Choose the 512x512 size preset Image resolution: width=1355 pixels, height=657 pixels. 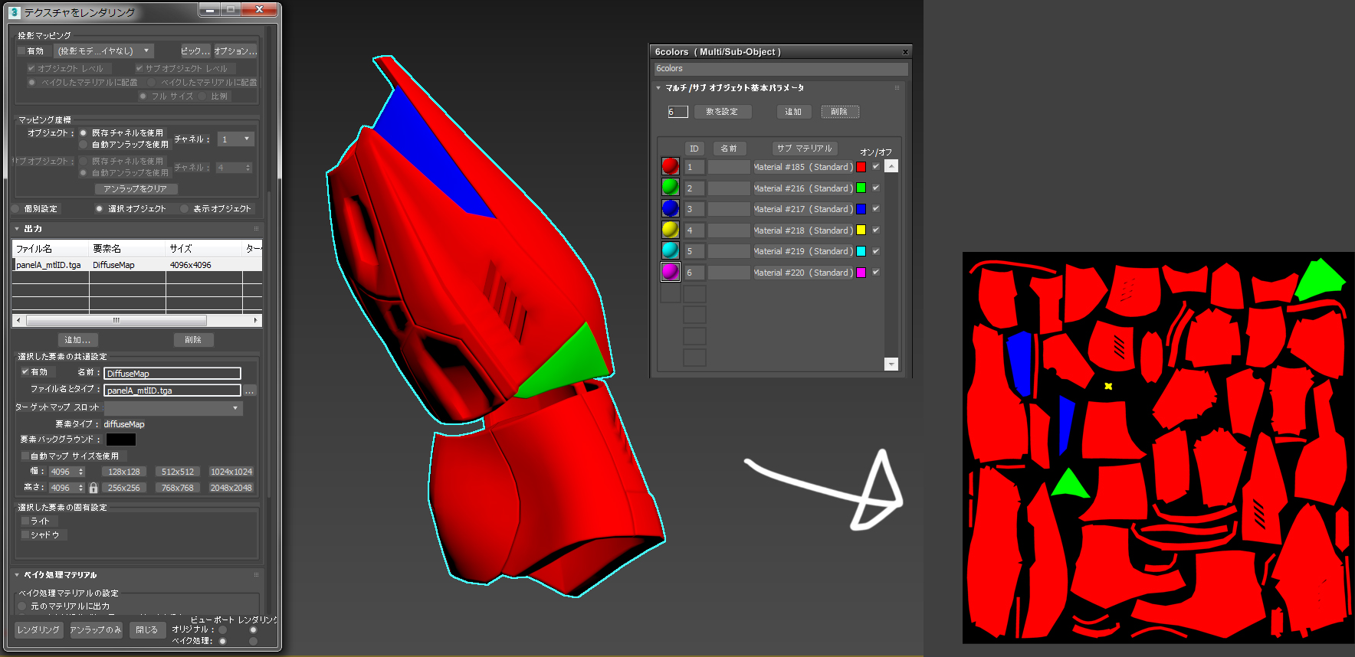(178, 472)
